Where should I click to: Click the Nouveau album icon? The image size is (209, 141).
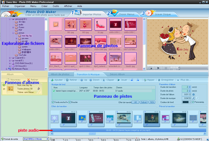coord(8,79)
